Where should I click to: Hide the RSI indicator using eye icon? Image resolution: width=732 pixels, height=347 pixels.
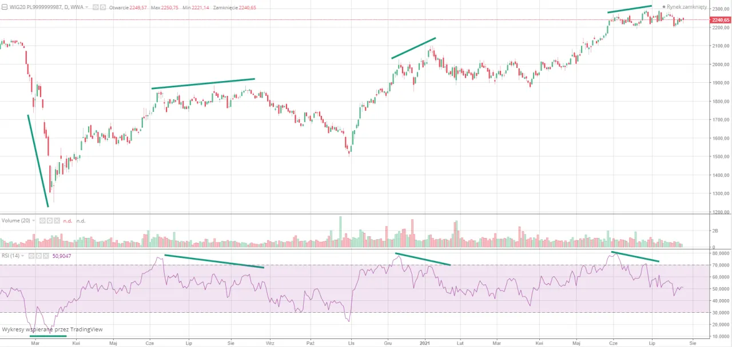(32, 256)
